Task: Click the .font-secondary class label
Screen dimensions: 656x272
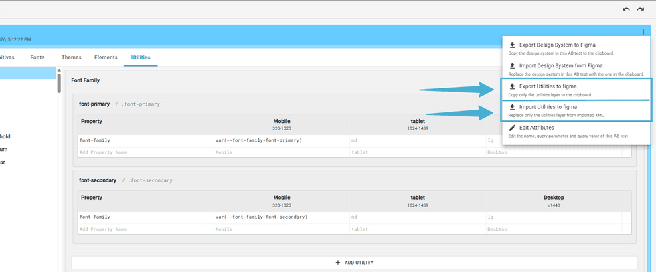Action: tap(150, 181)
